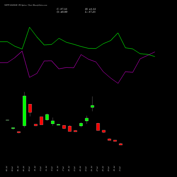Click the 02 Jul date label on the axis
177x177 pixels.
[6, 169]
